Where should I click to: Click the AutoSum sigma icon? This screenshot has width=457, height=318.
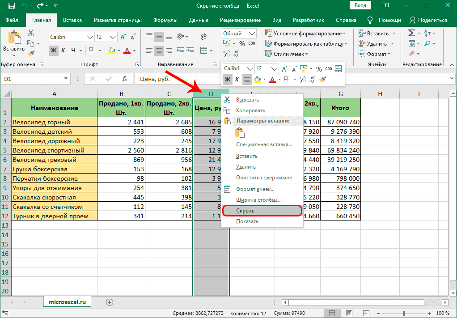point(412,33)
